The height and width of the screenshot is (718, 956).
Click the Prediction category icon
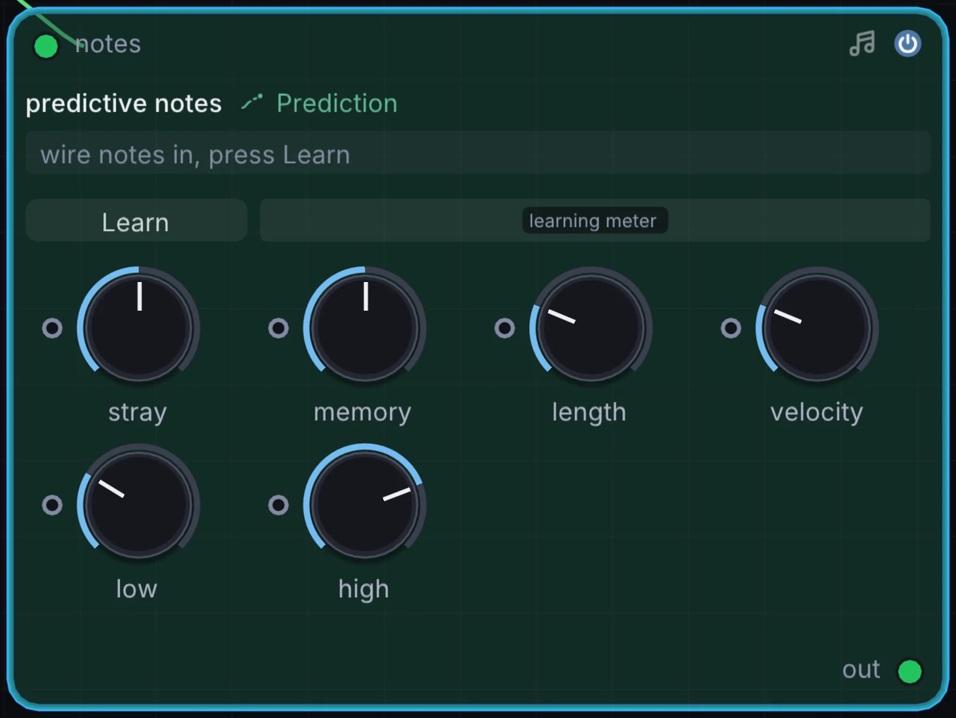click(x=252, y=102)
